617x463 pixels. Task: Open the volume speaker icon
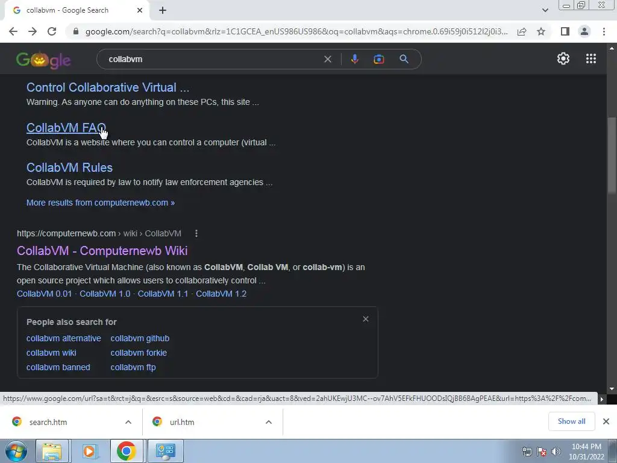pyautogui.click(x=556, y=452)
